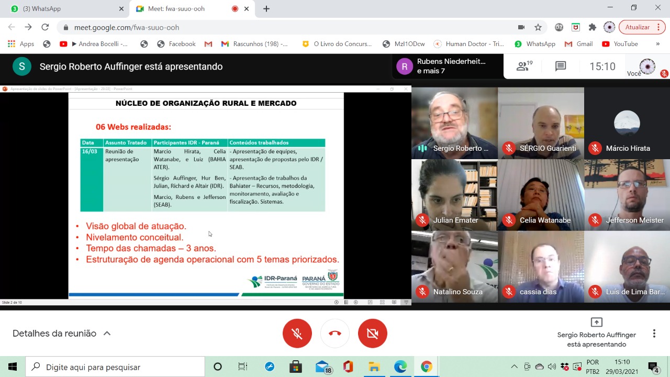
Task: Open a new browser tab
Action: [x=266, y=9]
